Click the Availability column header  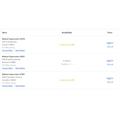tap(67, 33)
